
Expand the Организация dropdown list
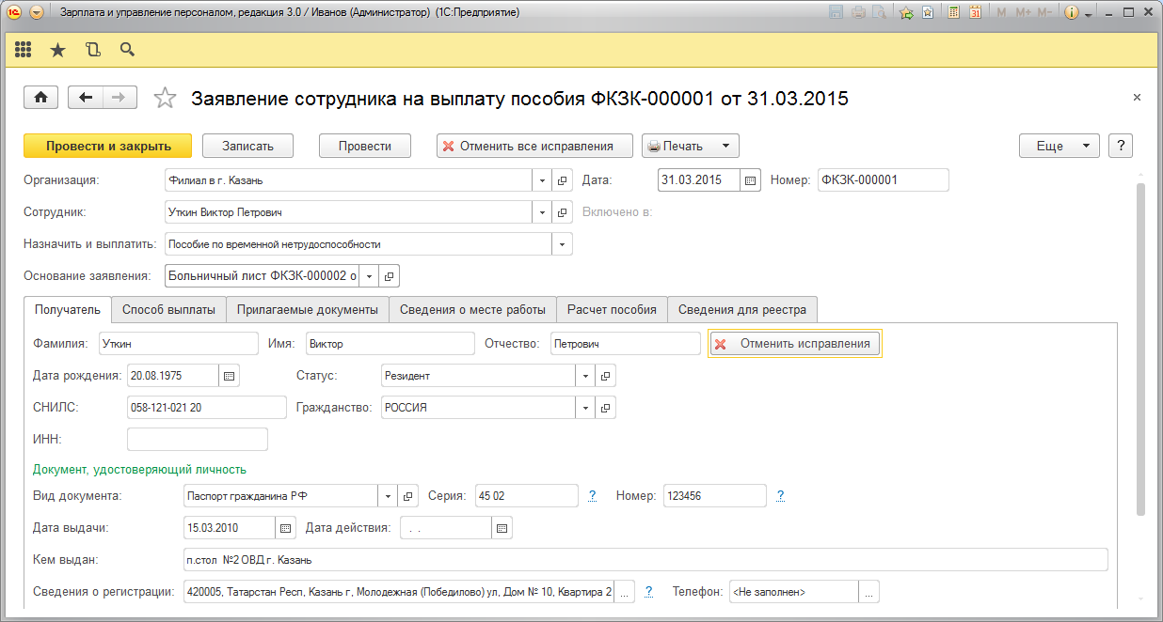point(543,180)
